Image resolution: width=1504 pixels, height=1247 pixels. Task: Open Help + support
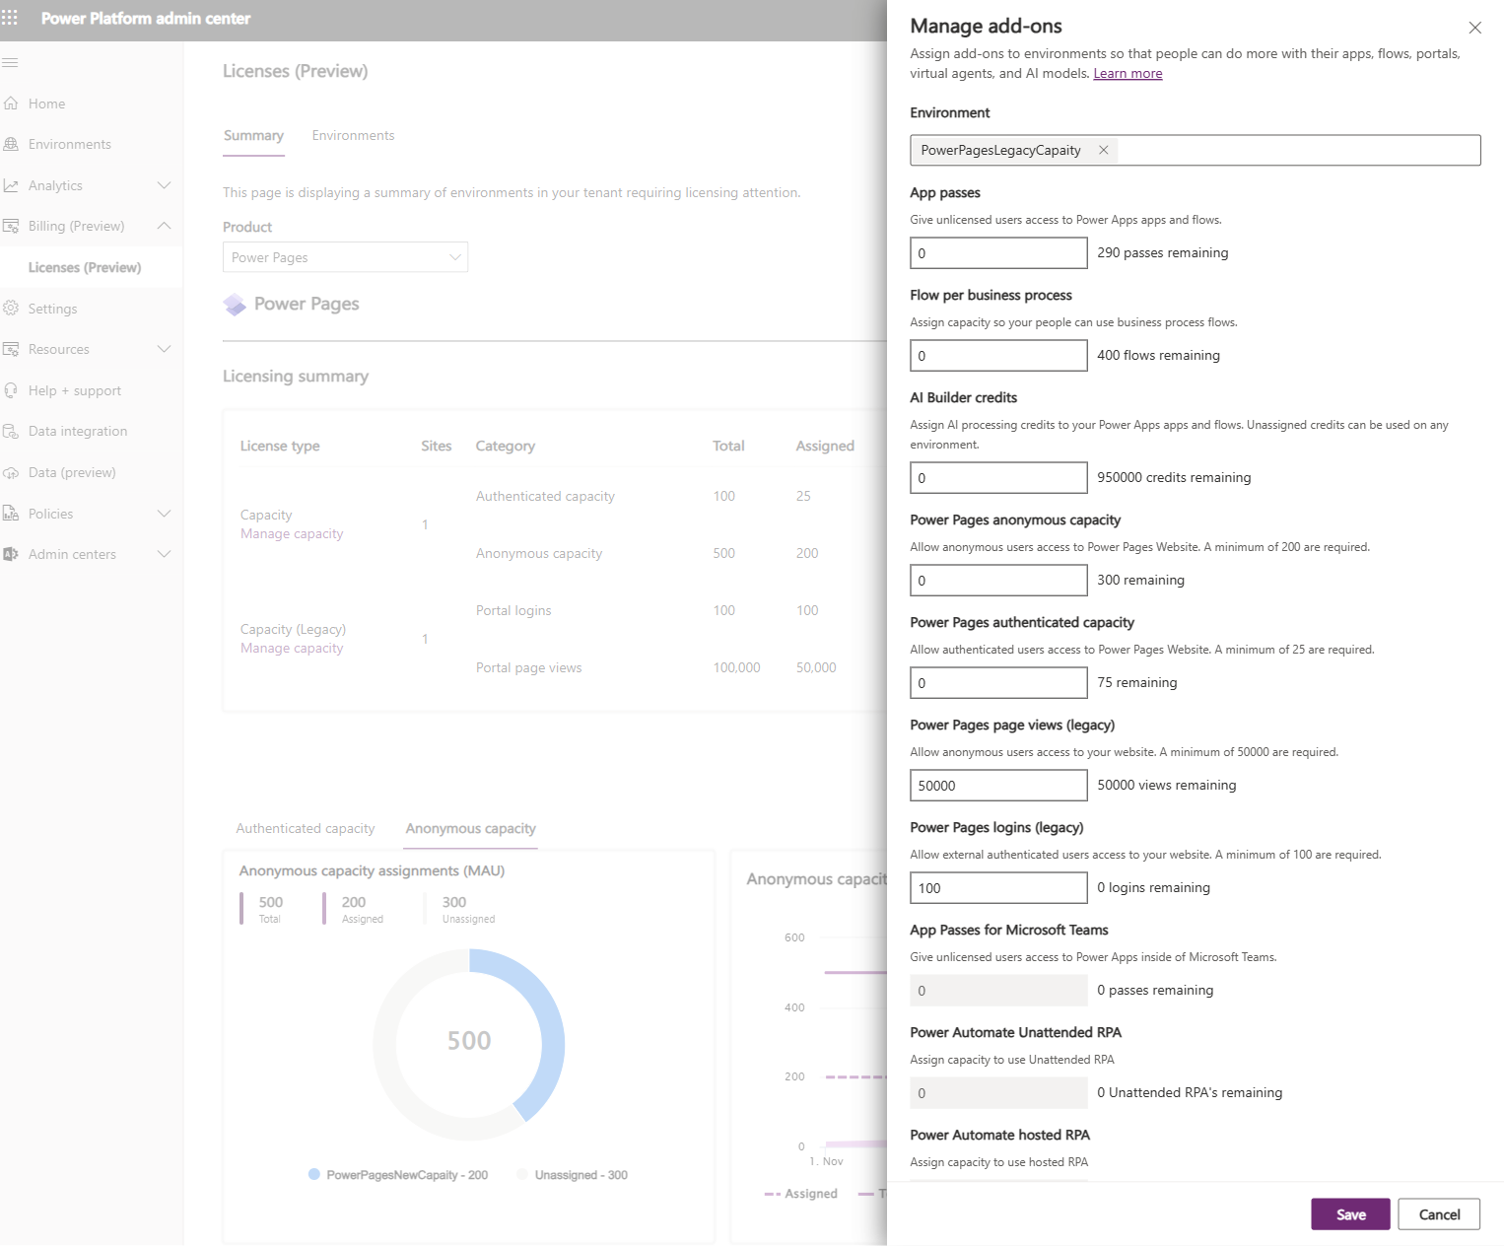[x=74, y=389]
